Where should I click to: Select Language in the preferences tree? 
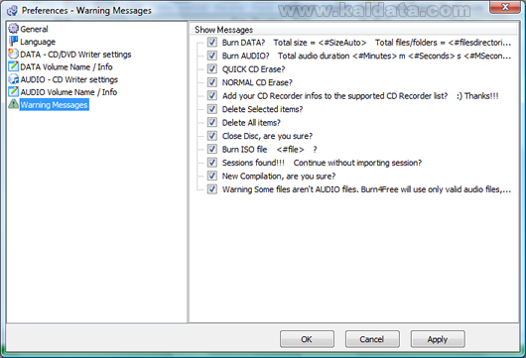tap(38, 42)
